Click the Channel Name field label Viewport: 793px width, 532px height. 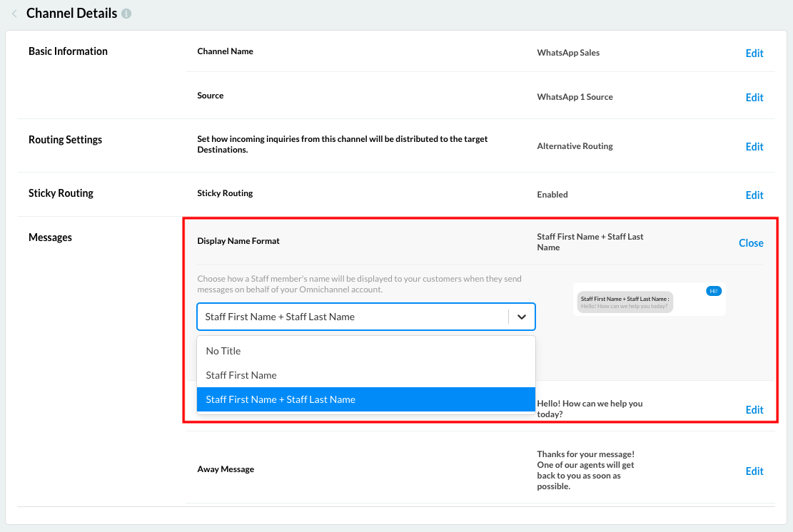tap(225, 51)
